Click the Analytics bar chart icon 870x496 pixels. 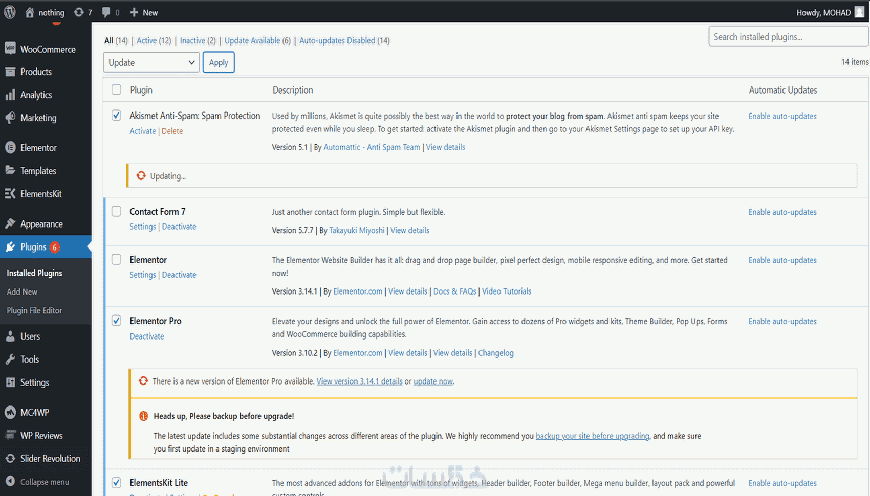pyautogui.click(x=10, y=95)
